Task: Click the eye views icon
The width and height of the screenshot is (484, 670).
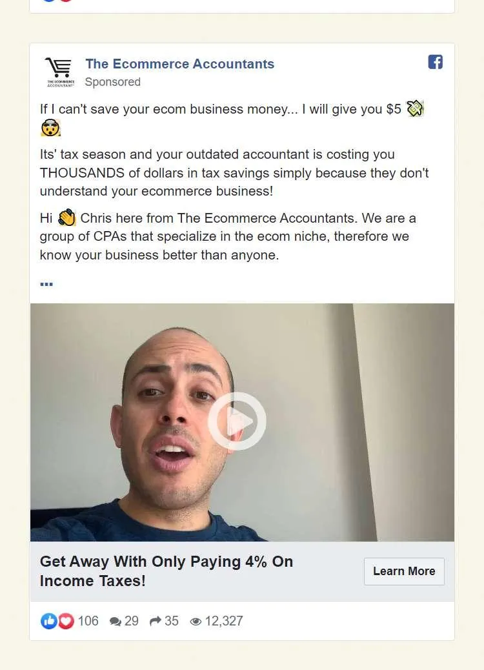Action: 196,622
